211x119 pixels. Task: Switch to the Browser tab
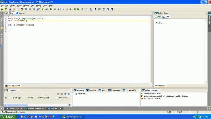(20, 13)
